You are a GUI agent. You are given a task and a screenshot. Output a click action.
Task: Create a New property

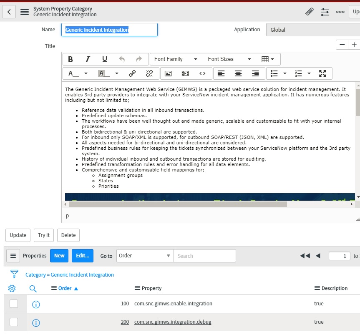pos(59,256)
